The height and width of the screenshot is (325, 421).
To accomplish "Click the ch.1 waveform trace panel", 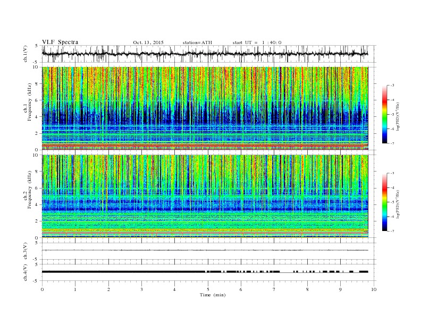I will pos(209,54).
